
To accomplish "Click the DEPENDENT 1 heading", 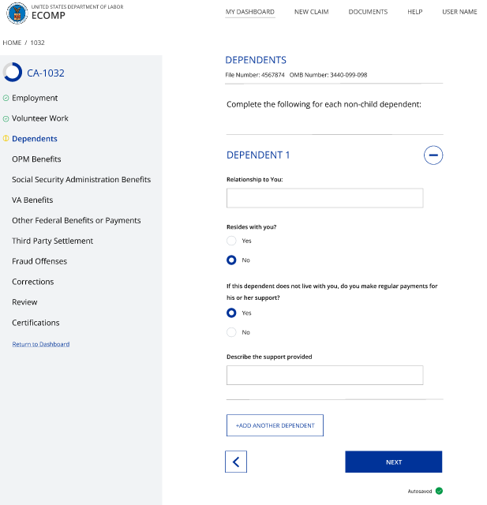I will [258, 155].
